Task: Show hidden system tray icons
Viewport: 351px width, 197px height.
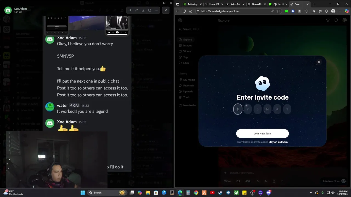Action: coord(311,193)
